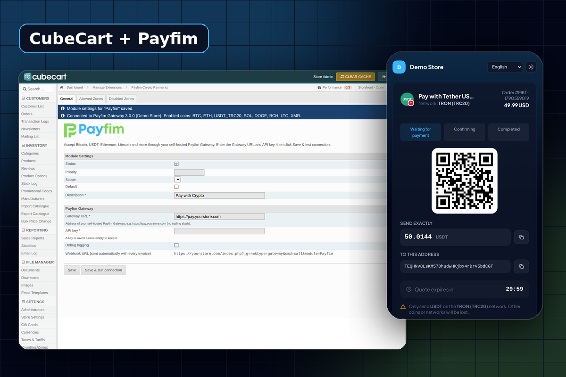Select the Confirming step

(x=465, y=132)
